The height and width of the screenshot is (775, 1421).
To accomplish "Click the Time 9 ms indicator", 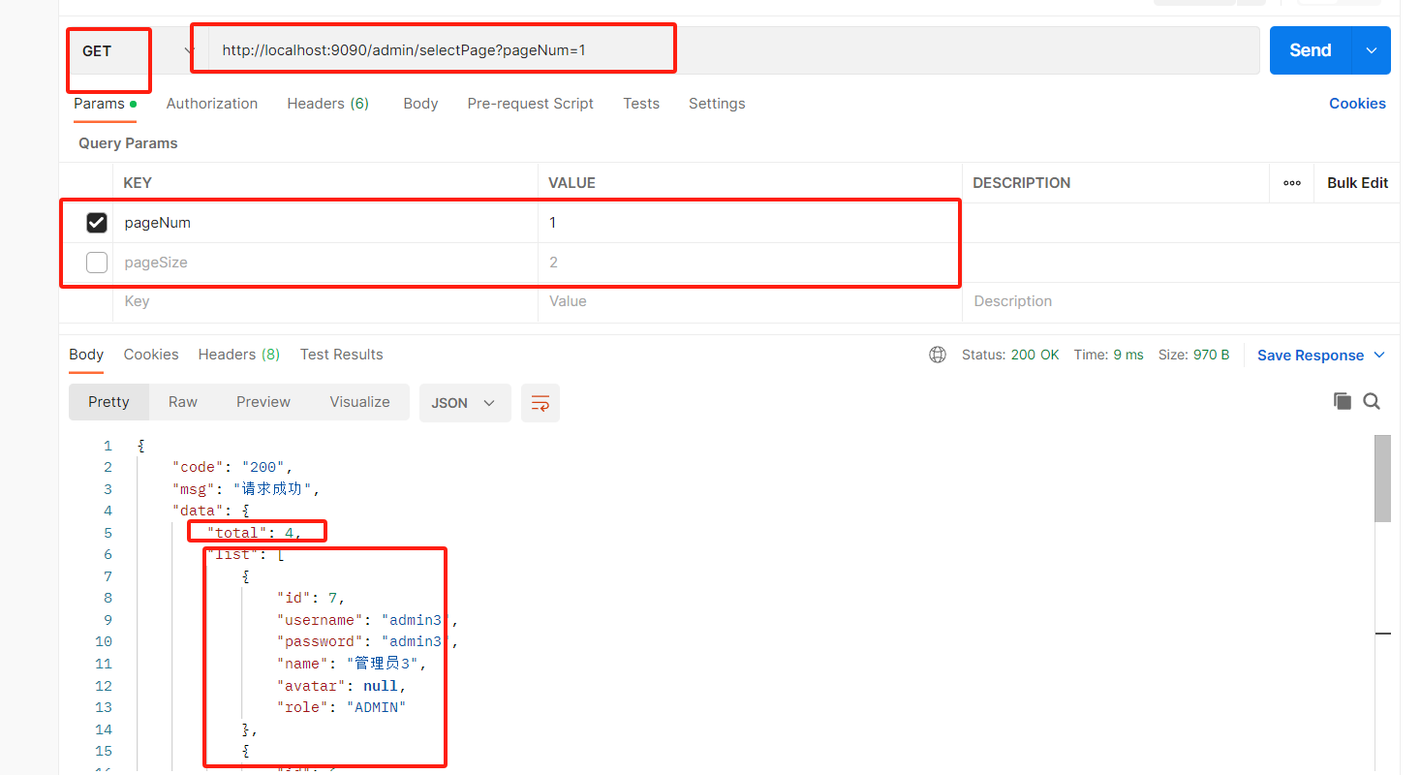I will click(1108, 356).
